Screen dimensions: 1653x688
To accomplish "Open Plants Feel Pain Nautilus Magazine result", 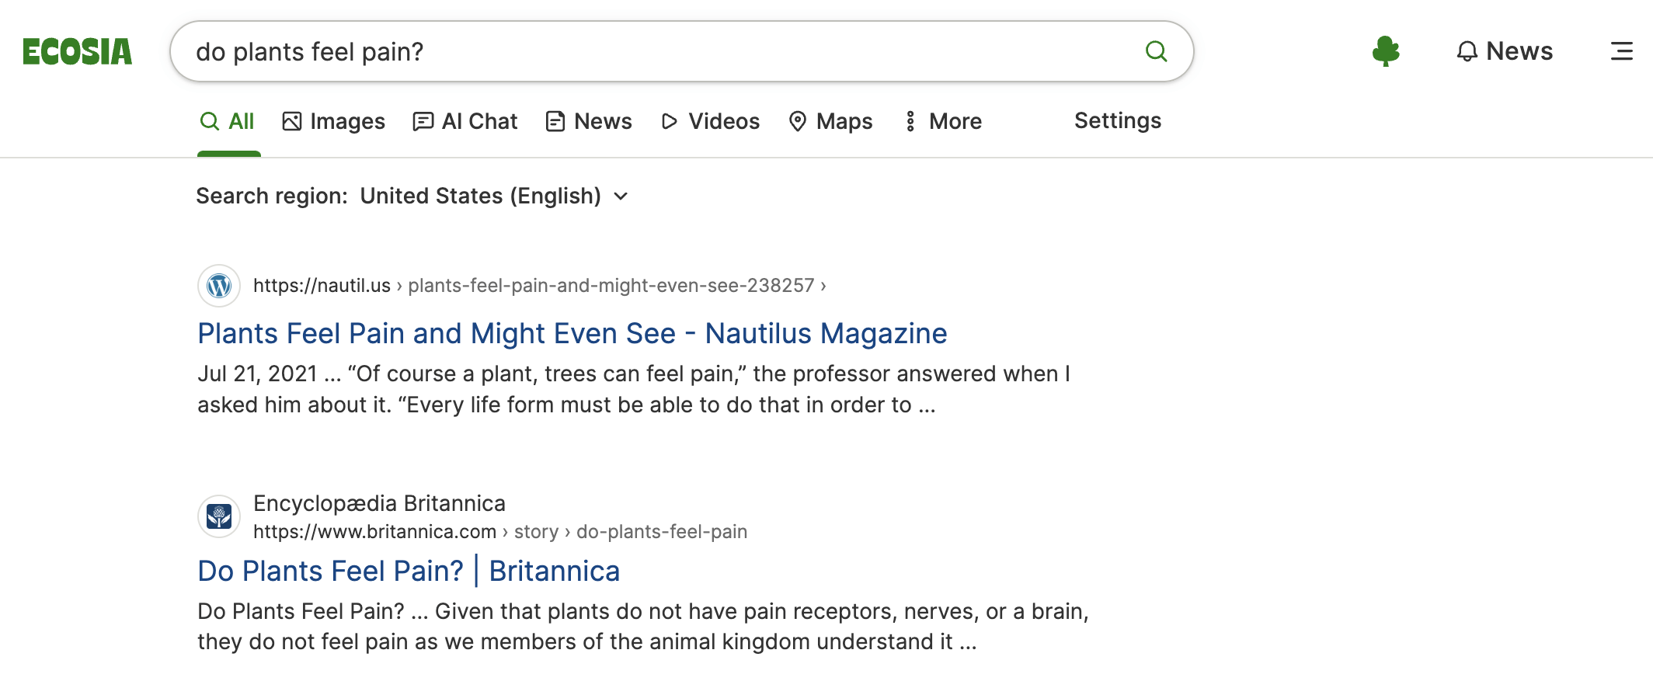I will tap(572, 333).
